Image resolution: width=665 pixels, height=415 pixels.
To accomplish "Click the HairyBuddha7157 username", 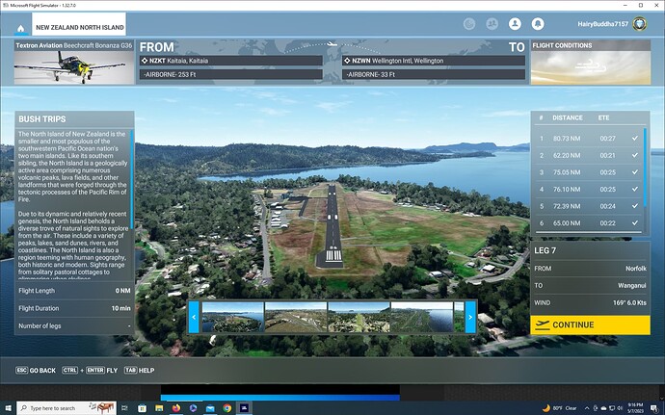I will point(602,24).
